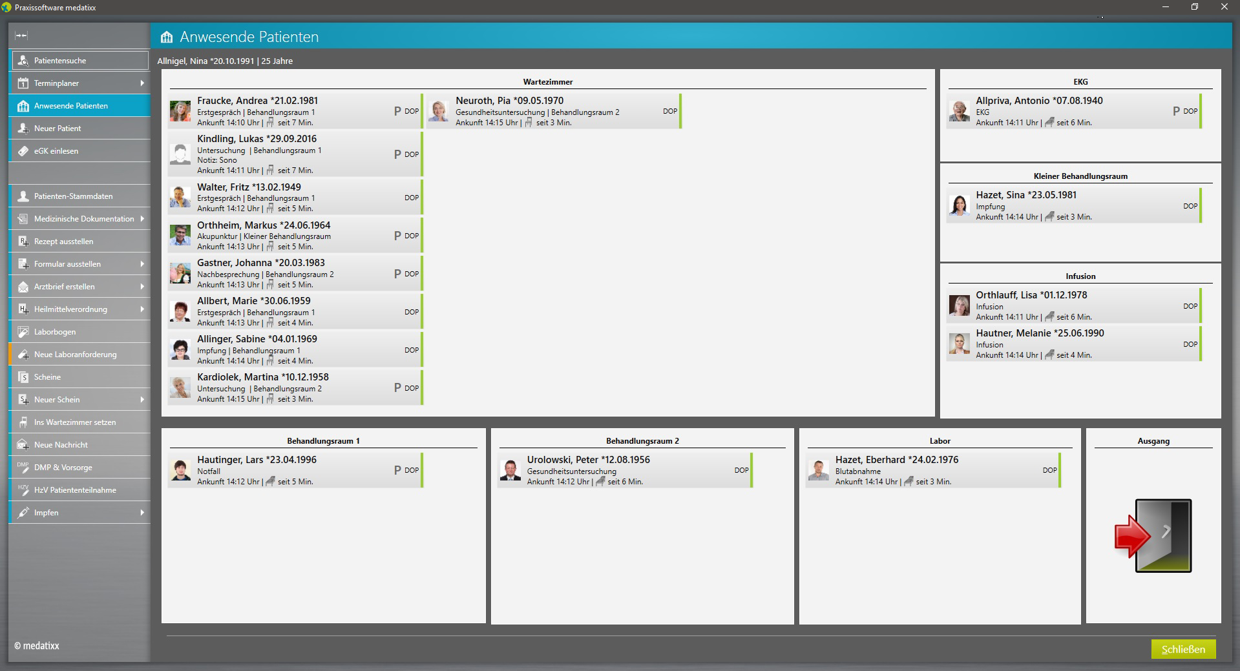Click the Patientensuche magnifier icon
This screenshot has width=1240, height=671.
[x=23, y=61]
